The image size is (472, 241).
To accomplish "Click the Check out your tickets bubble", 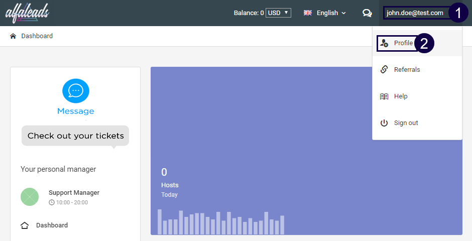I will pyautogui.click(x=75, y=136).
